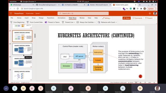Image resolution: width=166 pixels, height=93 pixels.
Task: Click the PowerPoint search box
Action: pos(83,13)
